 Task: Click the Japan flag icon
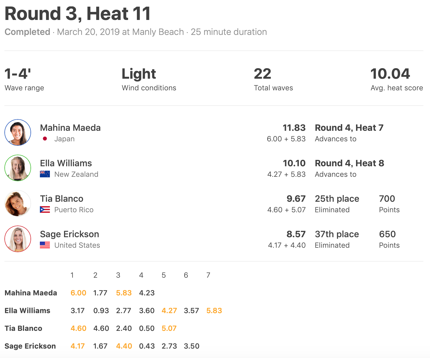pyautogui.click(x=45, y=139)
